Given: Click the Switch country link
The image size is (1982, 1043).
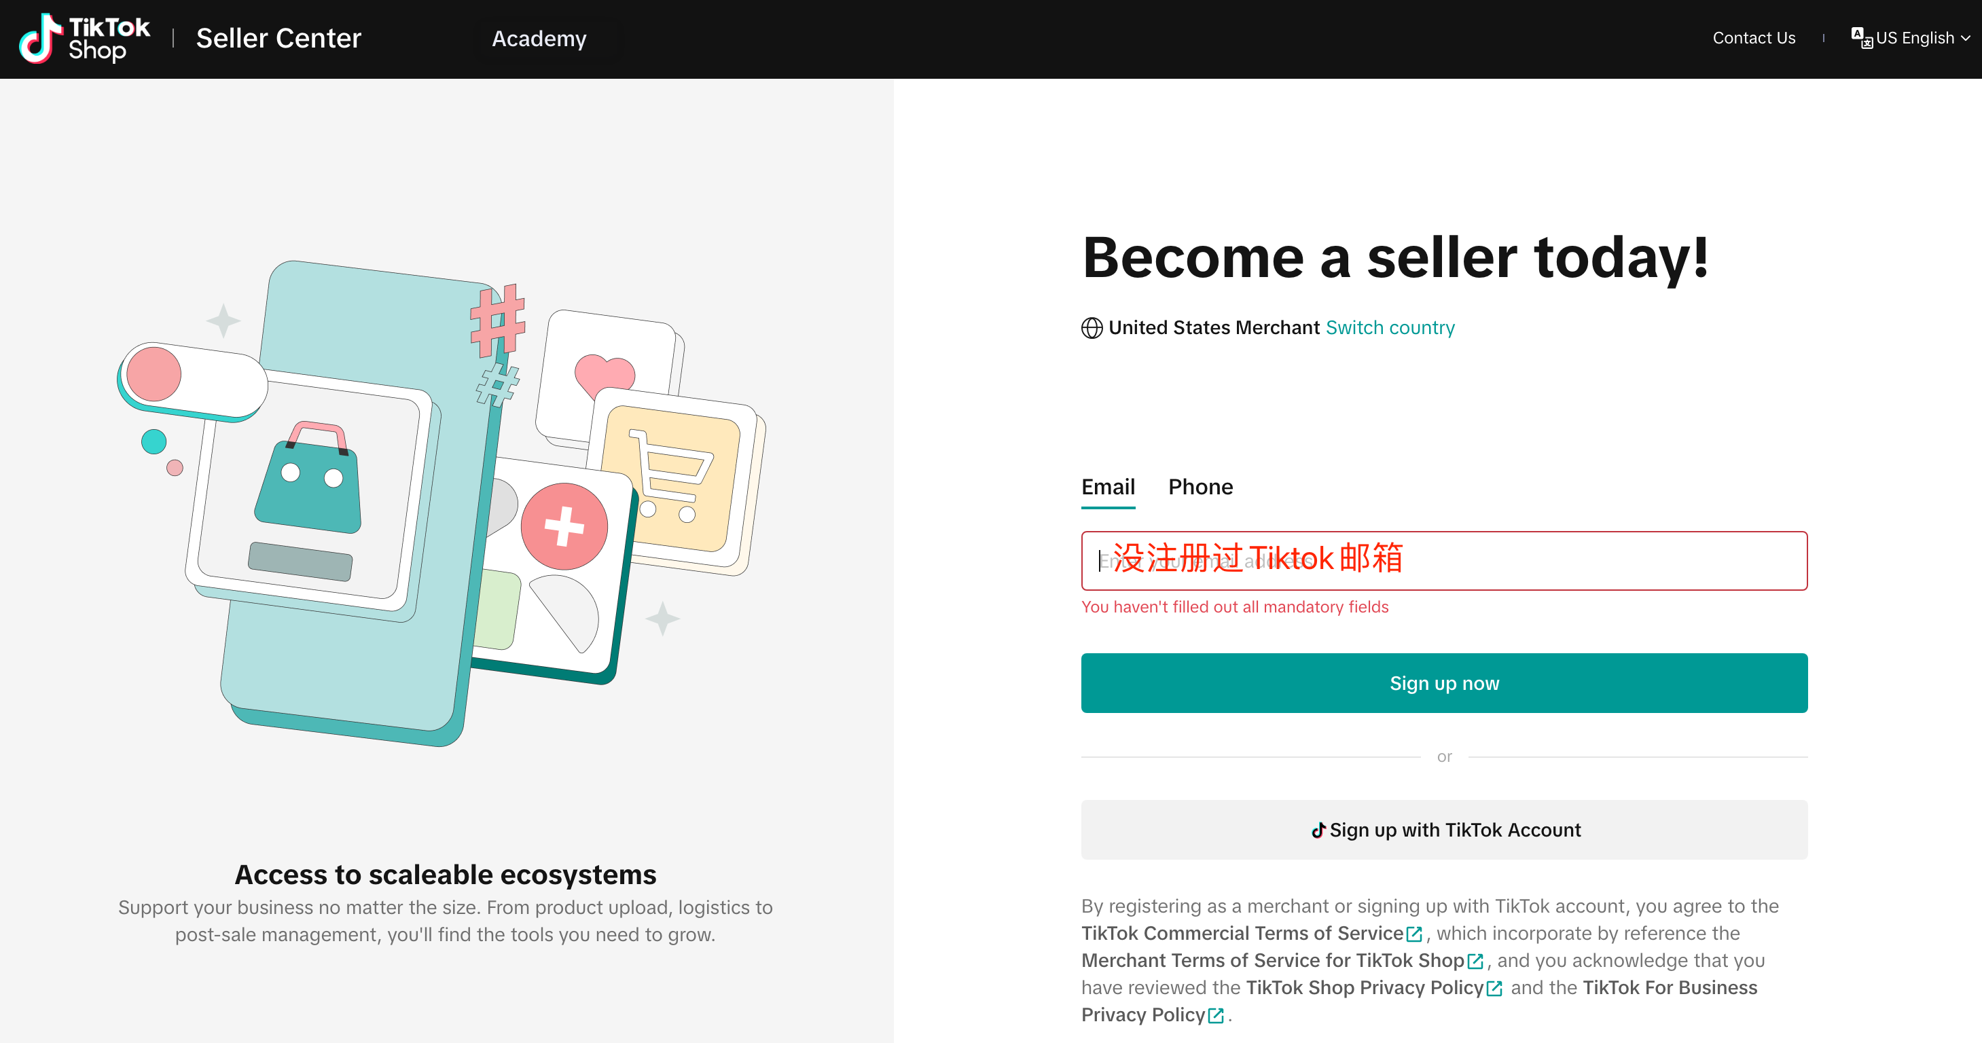Looking at the screenshot, I should [x=1390, y=328].
